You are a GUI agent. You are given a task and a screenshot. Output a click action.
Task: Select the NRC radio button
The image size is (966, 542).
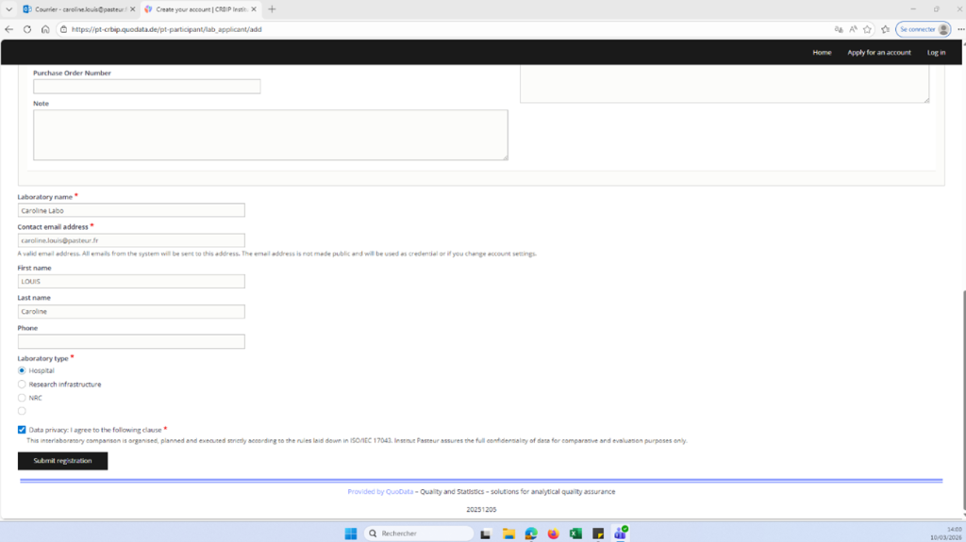[x=22, y=397]
